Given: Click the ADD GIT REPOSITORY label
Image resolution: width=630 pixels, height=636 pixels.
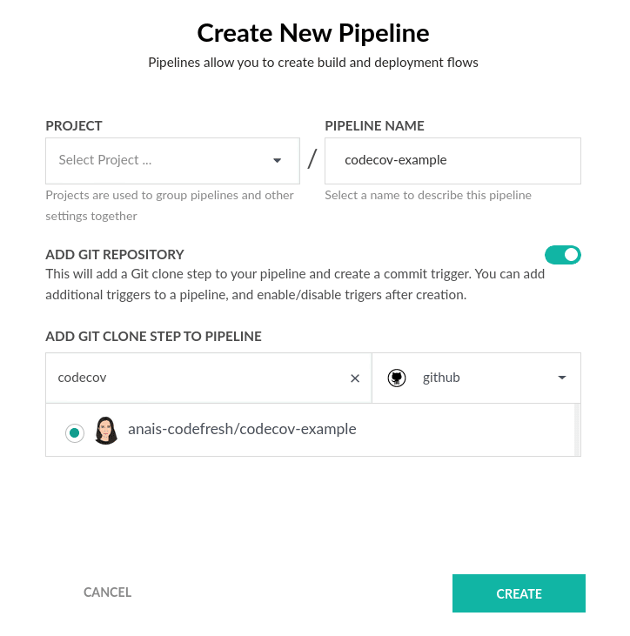Looking at the screenshot, I should (x=115, y=255).
